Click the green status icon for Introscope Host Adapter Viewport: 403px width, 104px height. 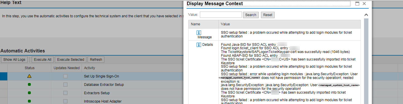click(x=30, y=101)
